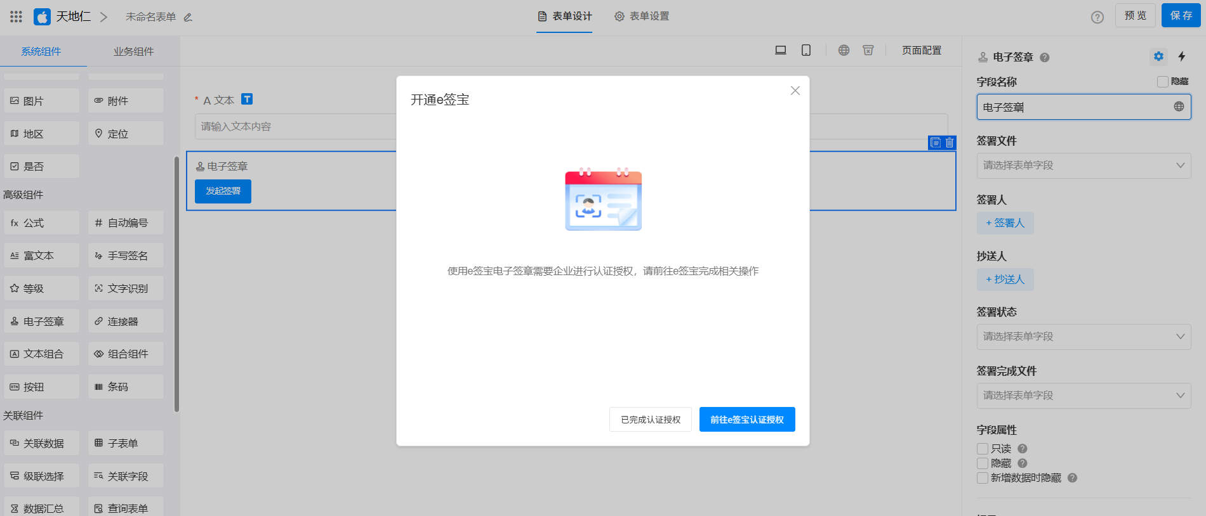Click the lightning bolt icon in properties panel
1206x516 pixels.
1182,56
